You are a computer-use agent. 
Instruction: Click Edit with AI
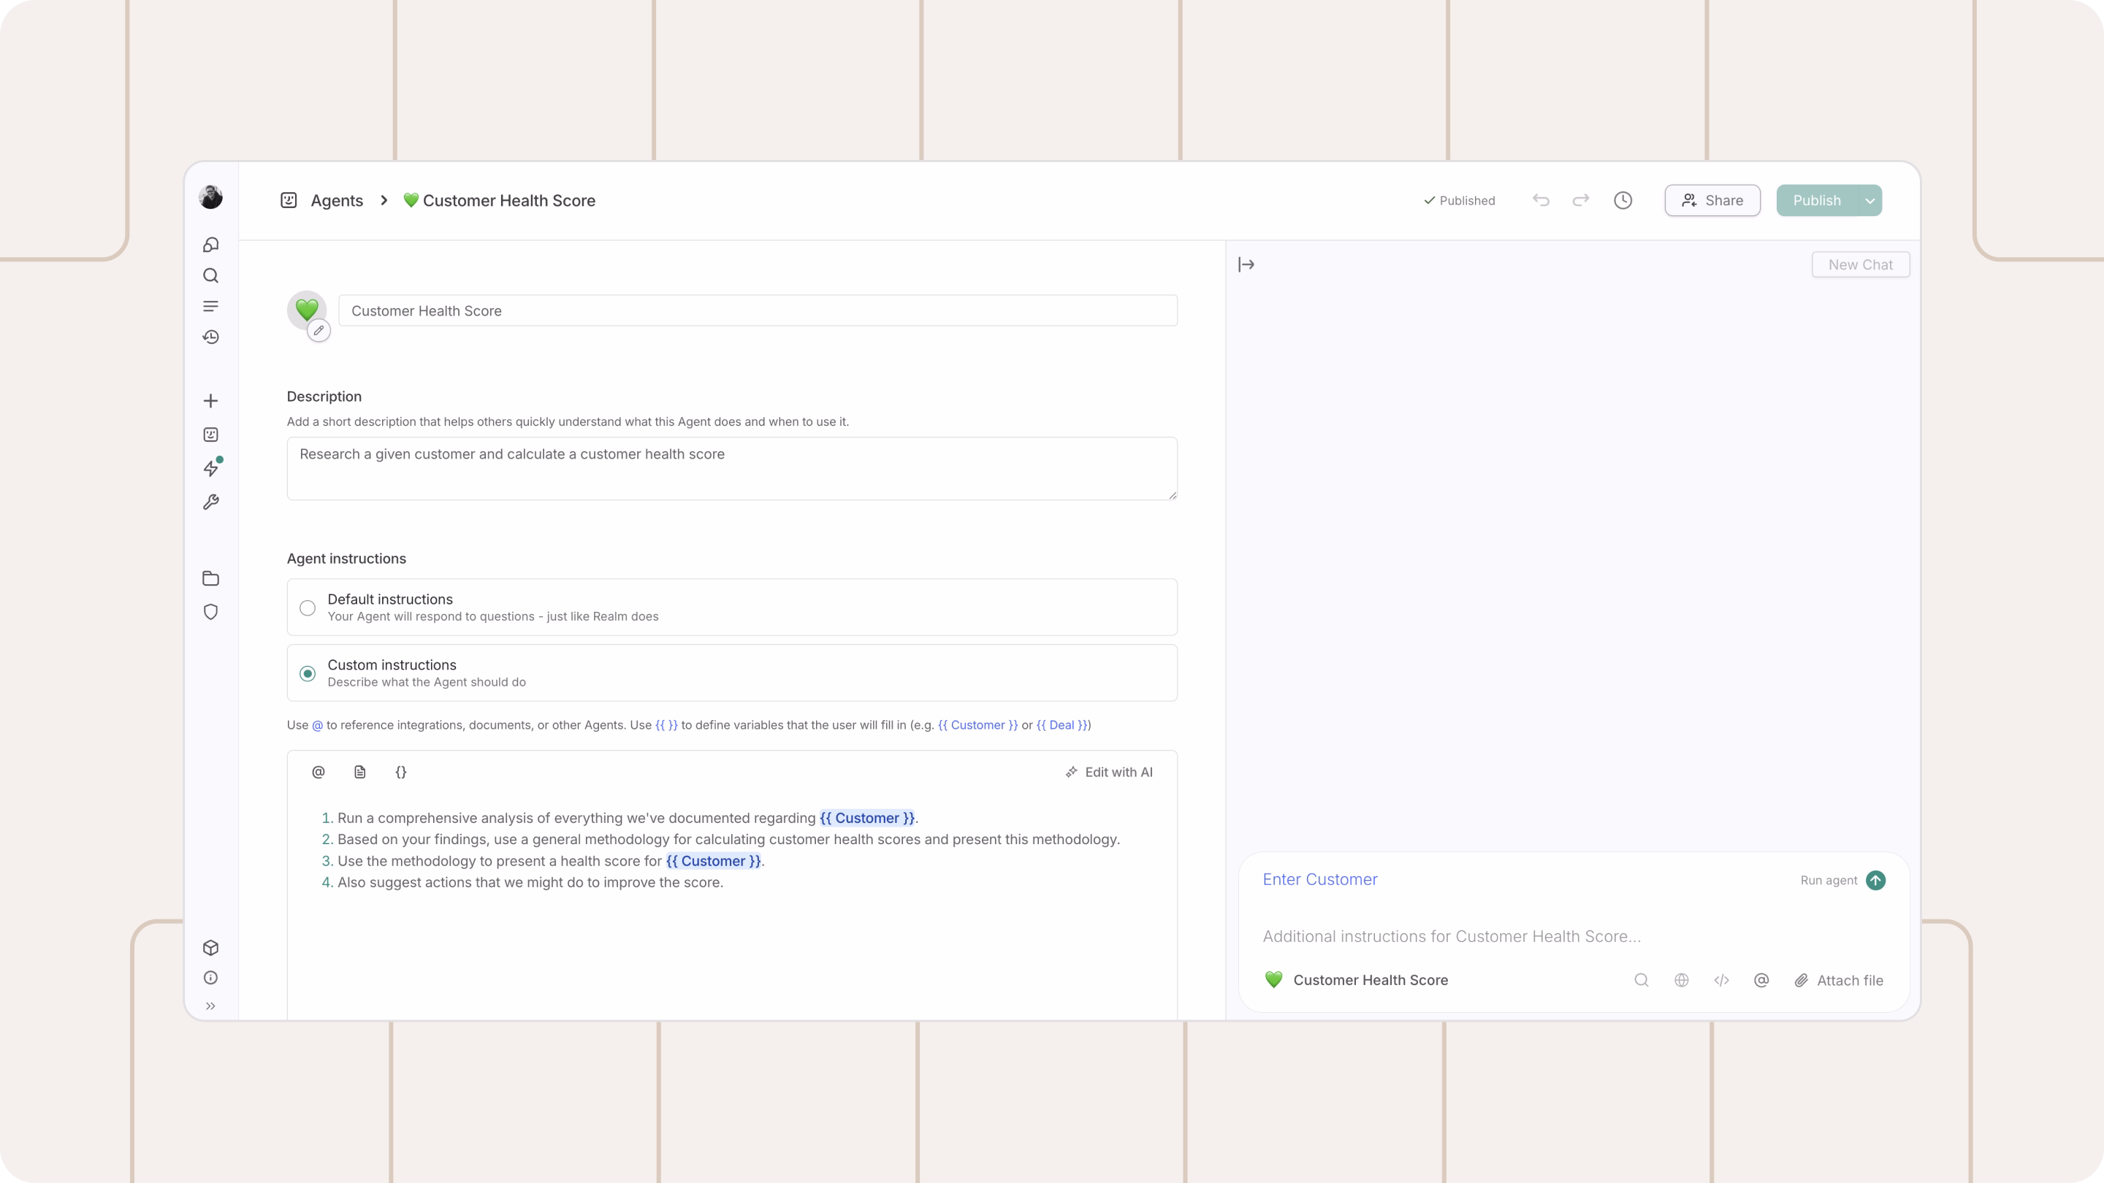point(1108,772)
